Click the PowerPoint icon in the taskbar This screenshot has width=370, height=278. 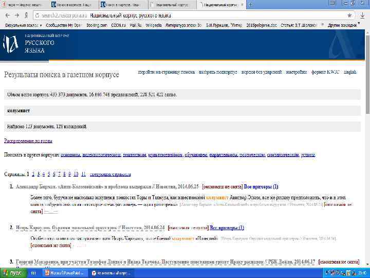pos(47,273)
